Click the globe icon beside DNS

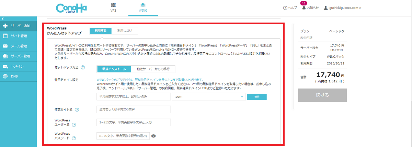point(5,76)
